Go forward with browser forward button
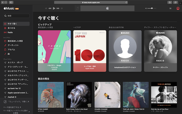This screenshot has width=182, height=114. 6,2
